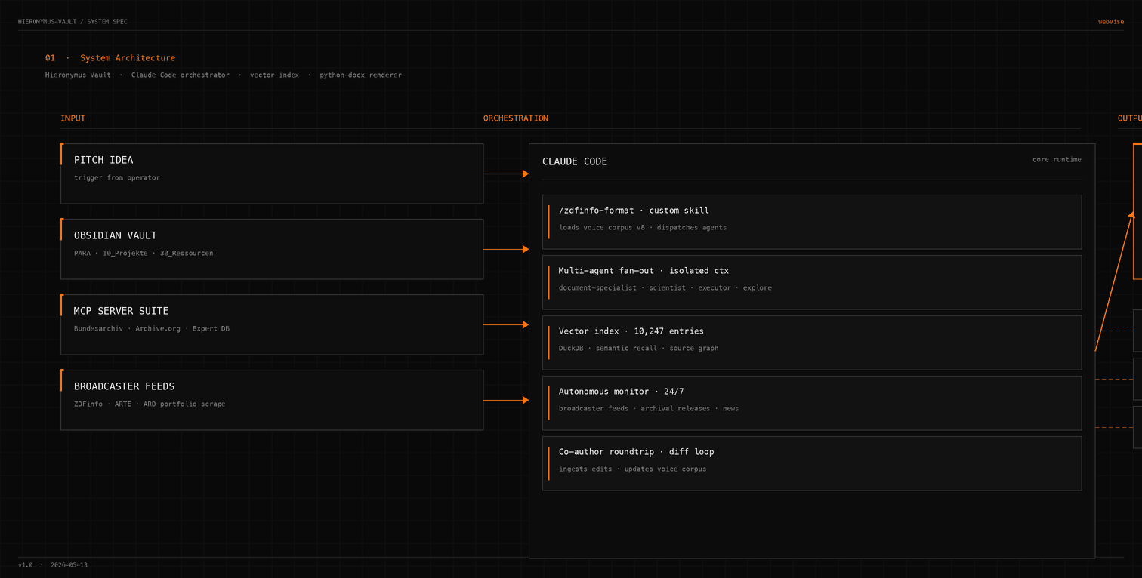The image size is (1142, 578).
Task: Click 'ingests edits · updates voice corpus' text
Action: click(x=633, y=469)
